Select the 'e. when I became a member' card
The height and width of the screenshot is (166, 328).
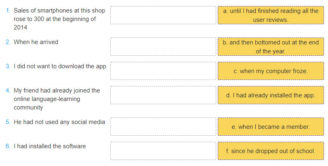[x=271, y=127]
